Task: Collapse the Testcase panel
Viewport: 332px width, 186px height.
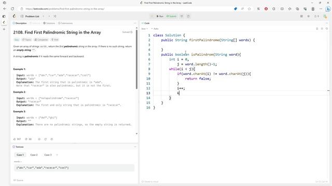Action: click(135, 147)
